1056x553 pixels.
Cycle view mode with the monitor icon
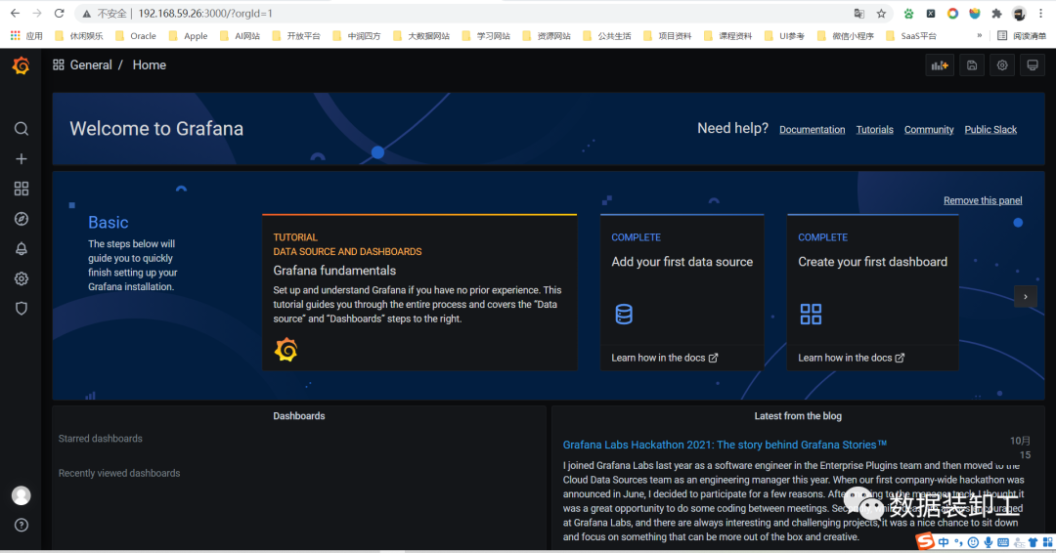pos(1033,65)
